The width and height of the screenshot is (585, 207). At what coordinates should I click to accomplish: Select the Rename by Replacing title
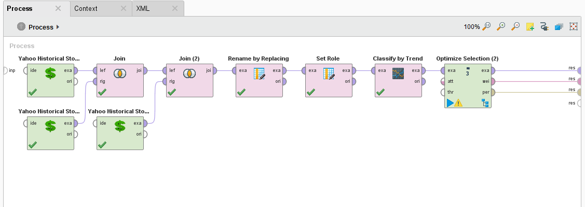click(x=259, y=58)
